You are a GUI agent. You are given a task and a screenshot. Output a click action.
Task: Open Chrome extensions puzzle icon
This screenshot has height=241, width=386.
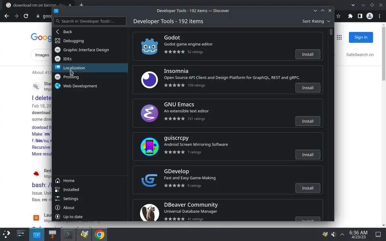pyautogui.click(x=350, y=16)
